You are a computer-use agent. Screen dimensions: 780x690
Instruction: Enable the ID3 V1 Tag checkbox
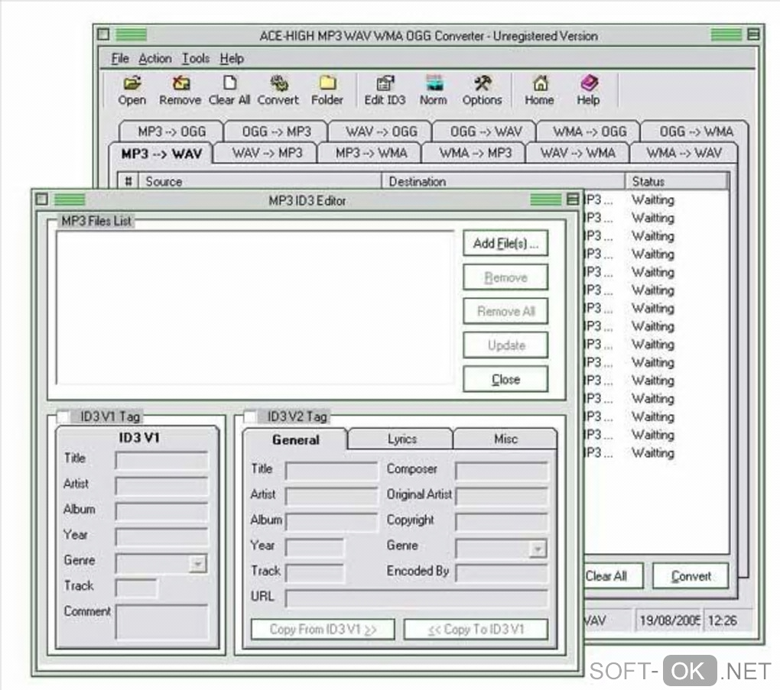point(63,416)
